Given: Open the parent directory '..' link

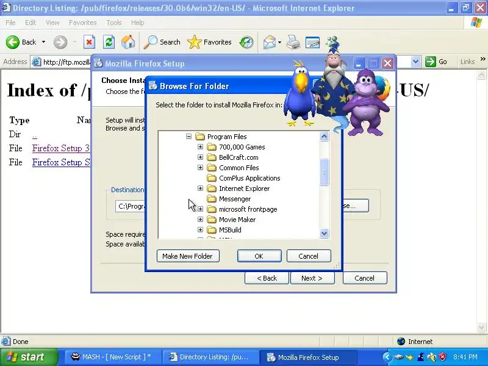Looking at the screenshot, I should point(35,135).
